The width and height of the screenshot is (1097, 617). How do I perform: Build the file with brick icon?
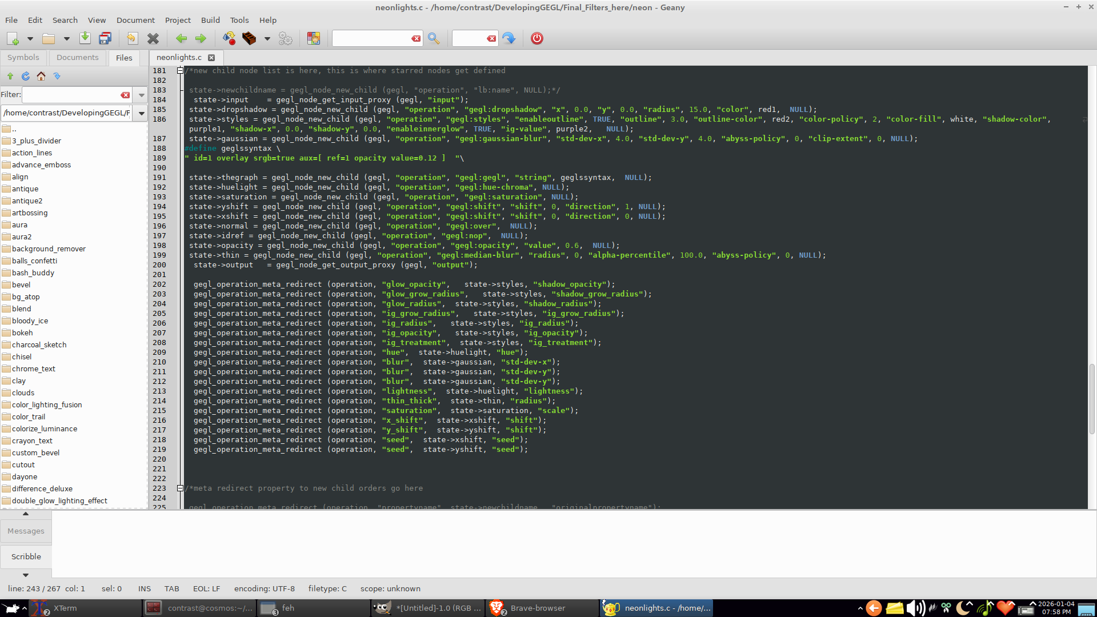tap(249, 38)
